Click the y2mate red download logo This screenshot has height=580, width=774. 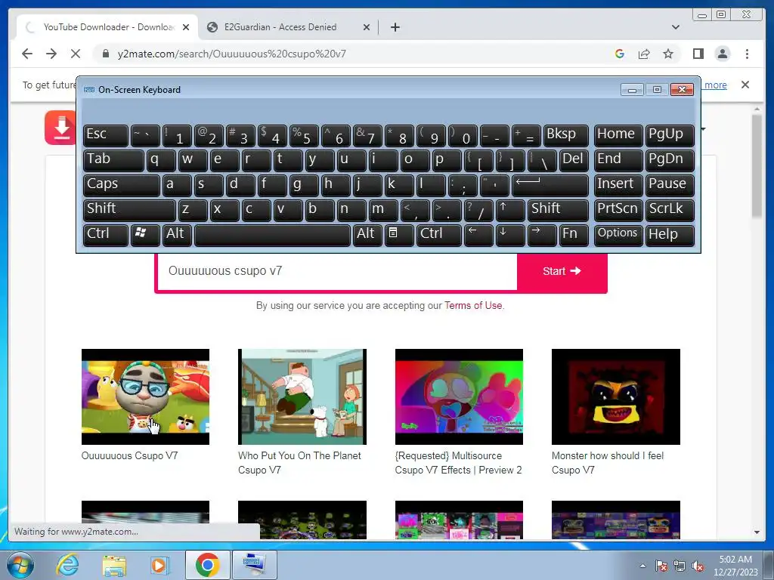(60, 127)
